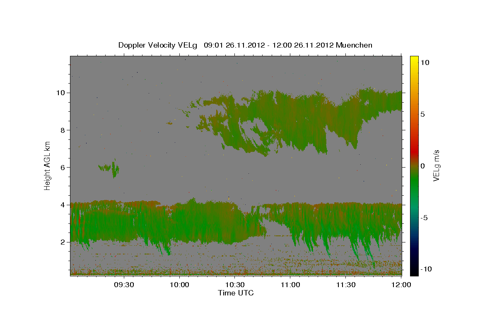This screenshot has width=497, height=331.
Task: Click the small isolated cloud echo at 6 km
Action: pos(109,168)
